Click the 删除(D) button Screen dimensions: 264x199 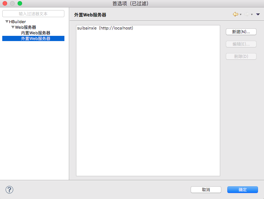pyautogui.click(x=241, y=56)
